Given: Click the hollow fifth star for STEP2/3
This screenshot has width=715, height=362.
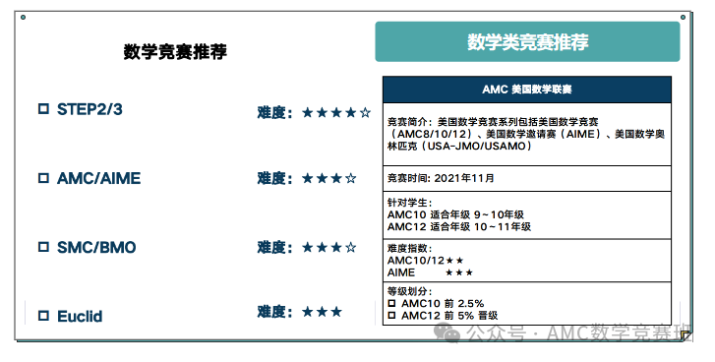Looking at the screenshot, I should click(x=365, y=112).
